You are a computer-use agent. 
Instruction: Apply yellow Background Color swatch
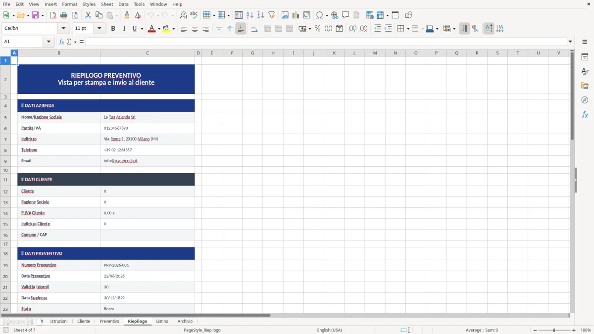(166, 29)
